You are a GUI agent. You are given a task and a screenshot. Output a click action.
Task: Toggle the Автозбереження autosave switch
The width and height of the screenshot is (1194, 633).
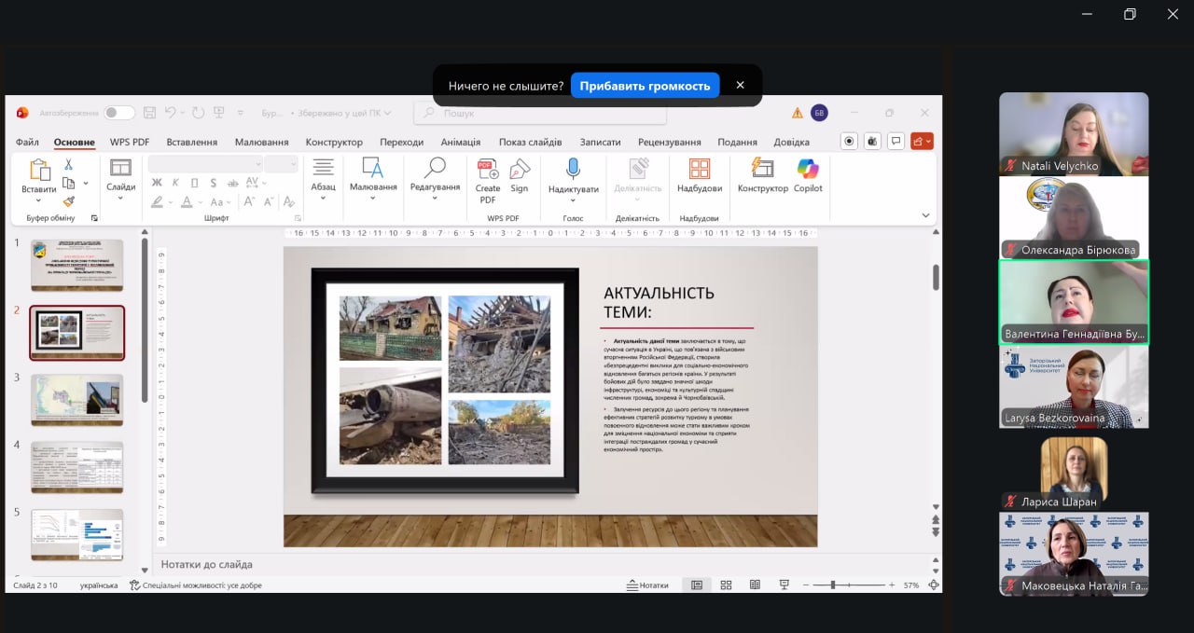point(118,113)
